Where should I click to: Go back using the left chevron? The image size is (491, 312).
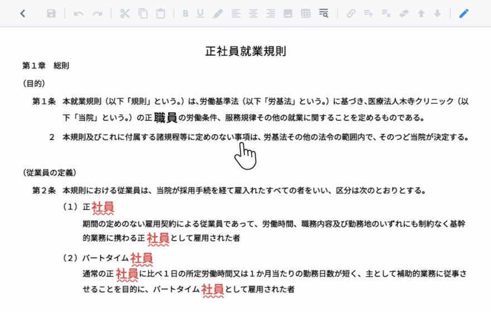point(22,13)
